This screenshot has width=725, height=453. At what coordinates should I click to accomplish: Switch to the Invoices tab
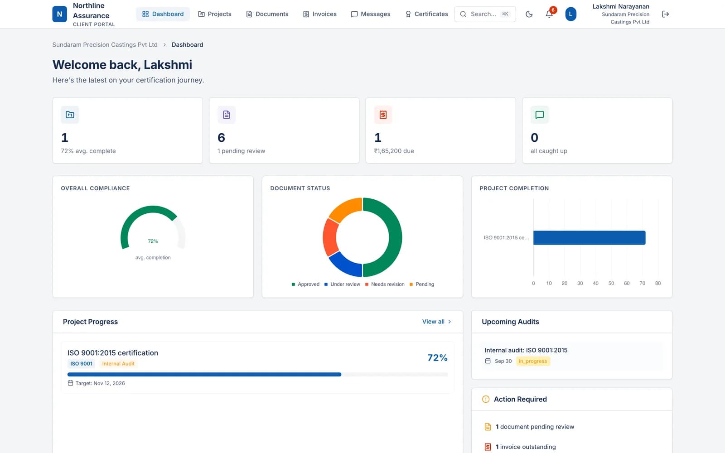pos(320,14)
